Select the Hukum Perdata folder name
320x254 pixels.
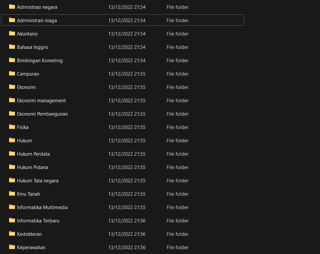[x=33, y=154]
